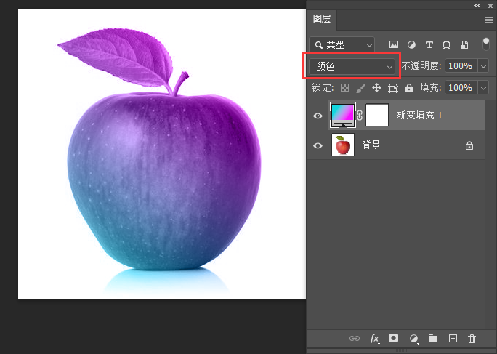Create a new layer plus icon
The image size is (497, 354).
click(453, 339)
